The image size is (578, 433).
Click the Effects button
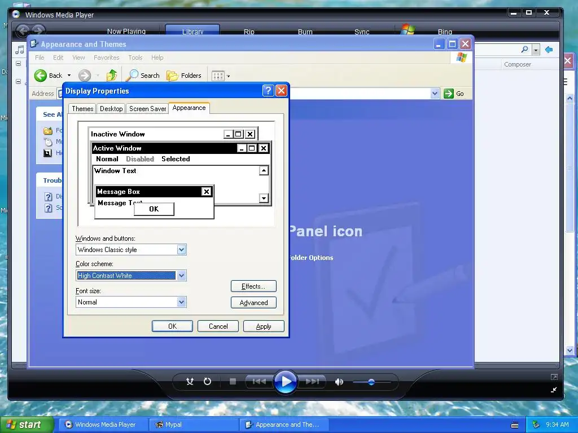253,286
